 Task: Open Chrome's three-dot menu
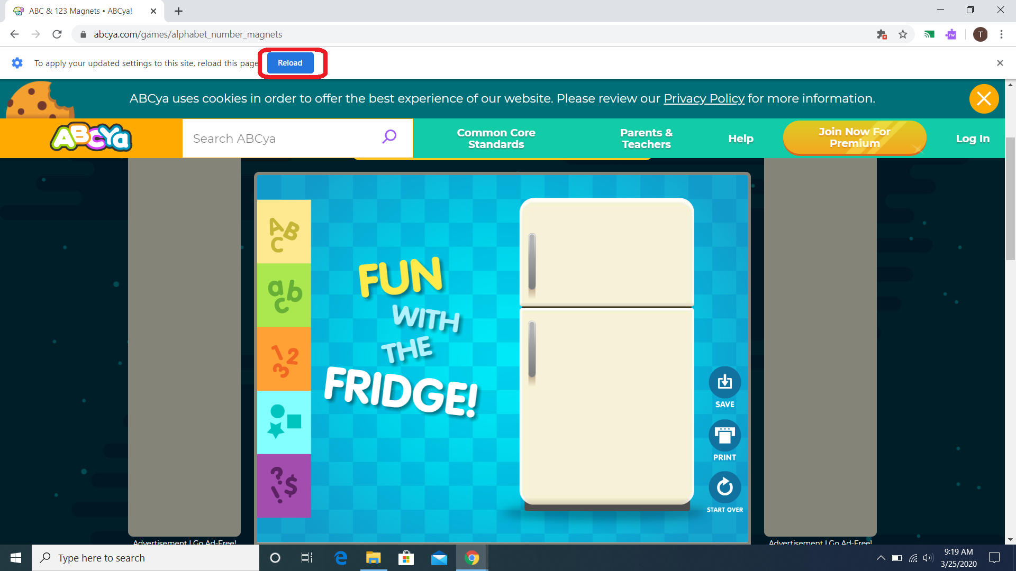[x=1001, y=34]
